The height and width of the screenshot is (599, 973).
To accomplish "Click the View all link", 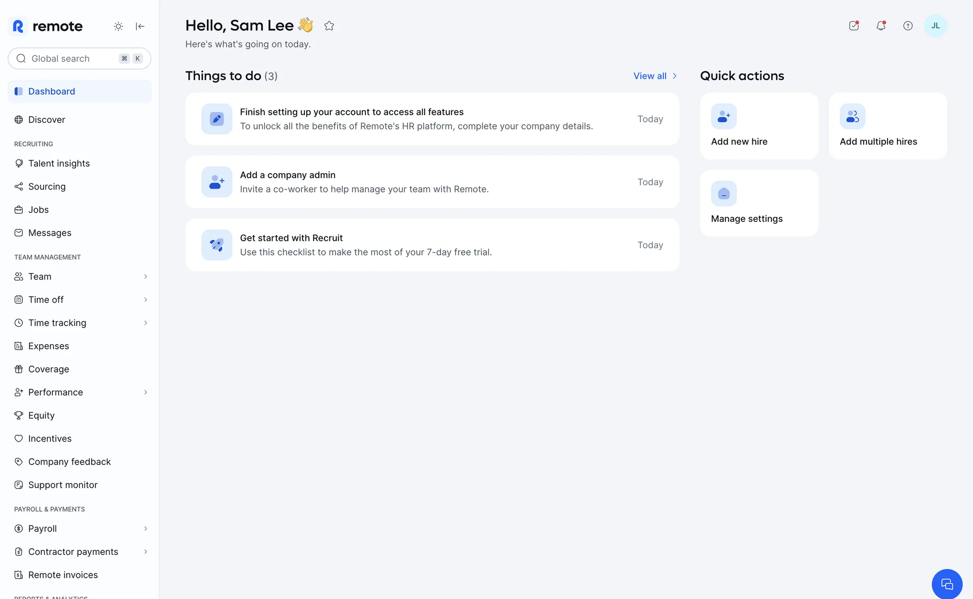I will [x=655, y=76].
